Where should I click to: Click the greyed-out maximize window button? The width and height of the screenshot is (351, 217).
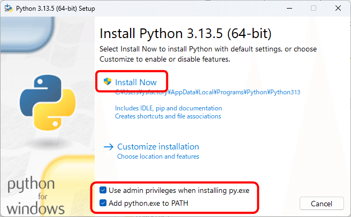pos(314,8)
